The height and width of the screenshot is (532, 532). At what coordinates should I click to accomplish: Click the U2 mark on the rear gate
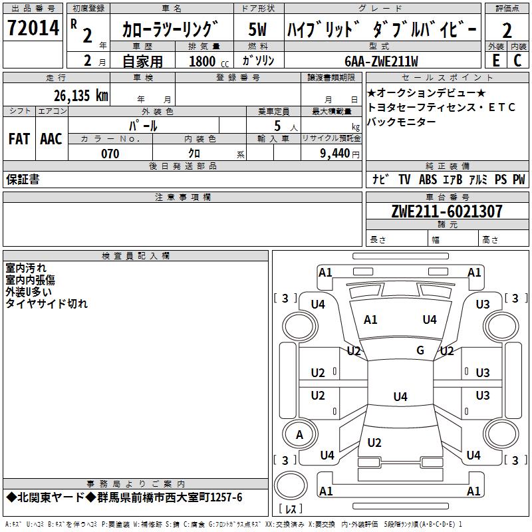point(374,442)
